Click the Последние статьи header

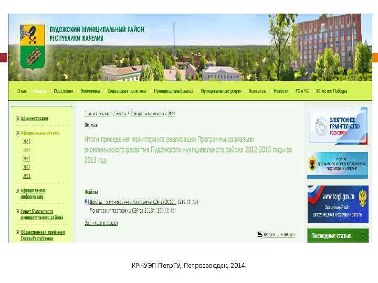[338, 236]
